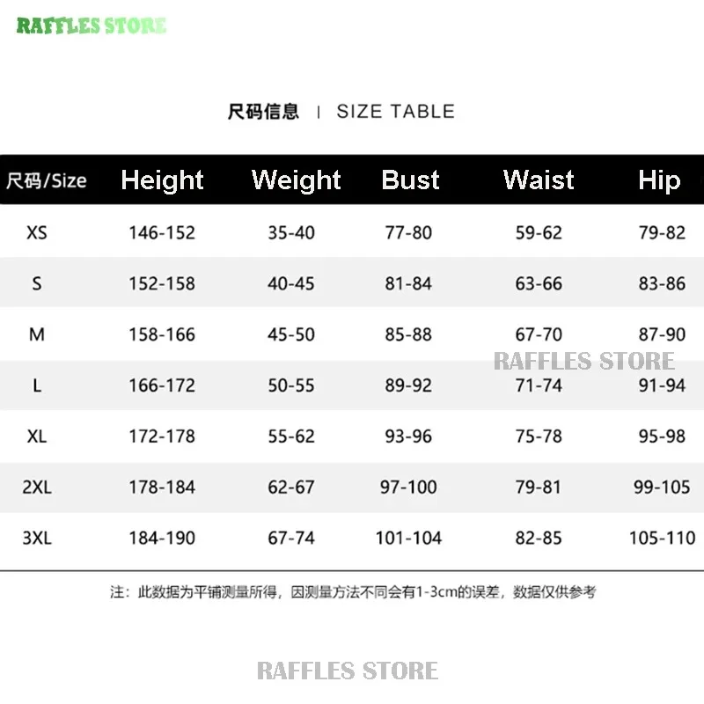Click the M size row label
704x704 pixels.
(x=37, y=334)
